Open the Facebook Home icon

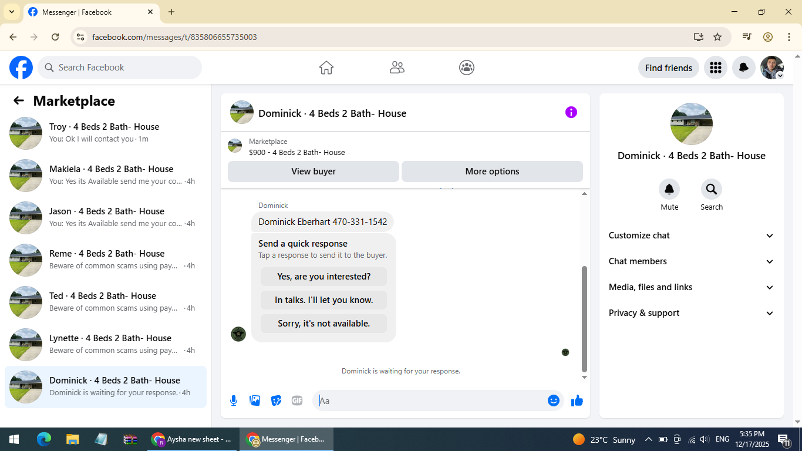coord(326,68)
